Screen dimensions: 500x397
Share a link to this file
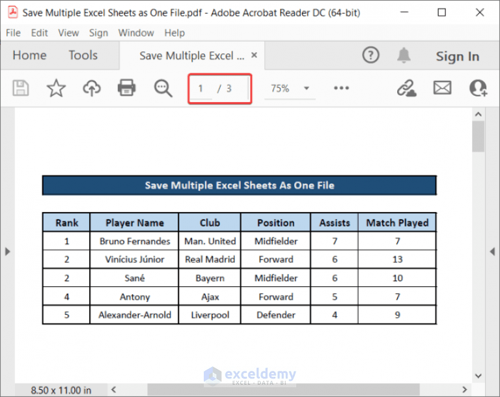406,88
